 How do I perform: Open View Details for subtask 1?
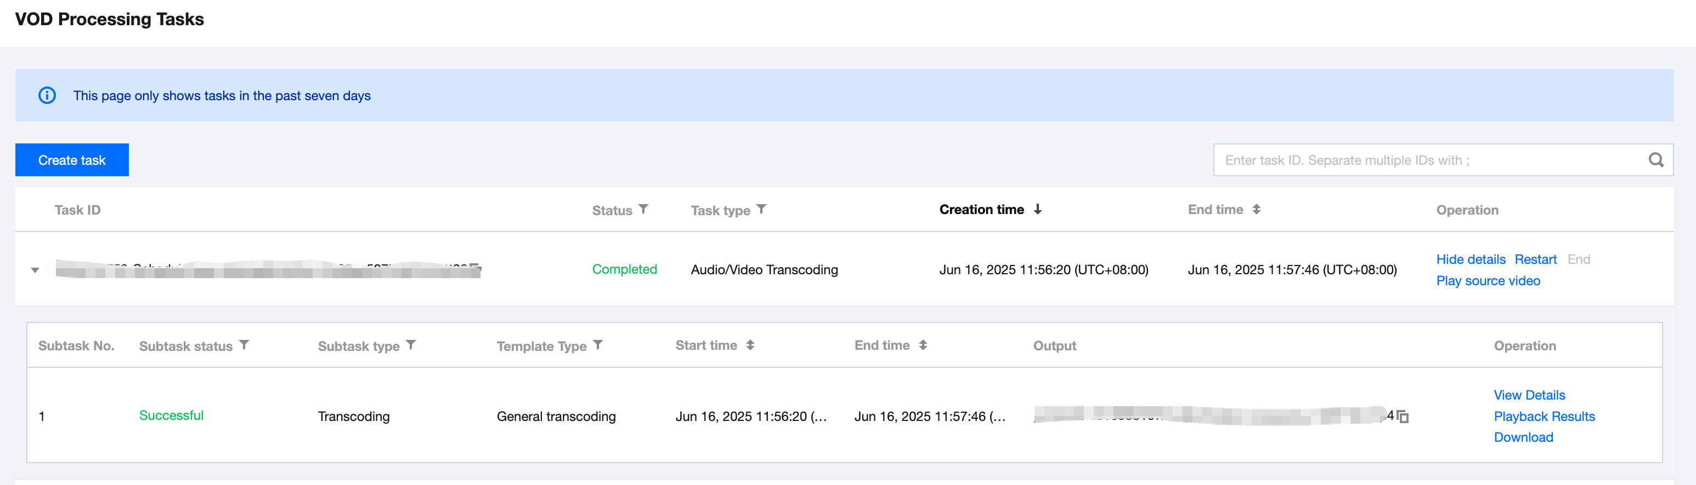(x=1529, y=394)
